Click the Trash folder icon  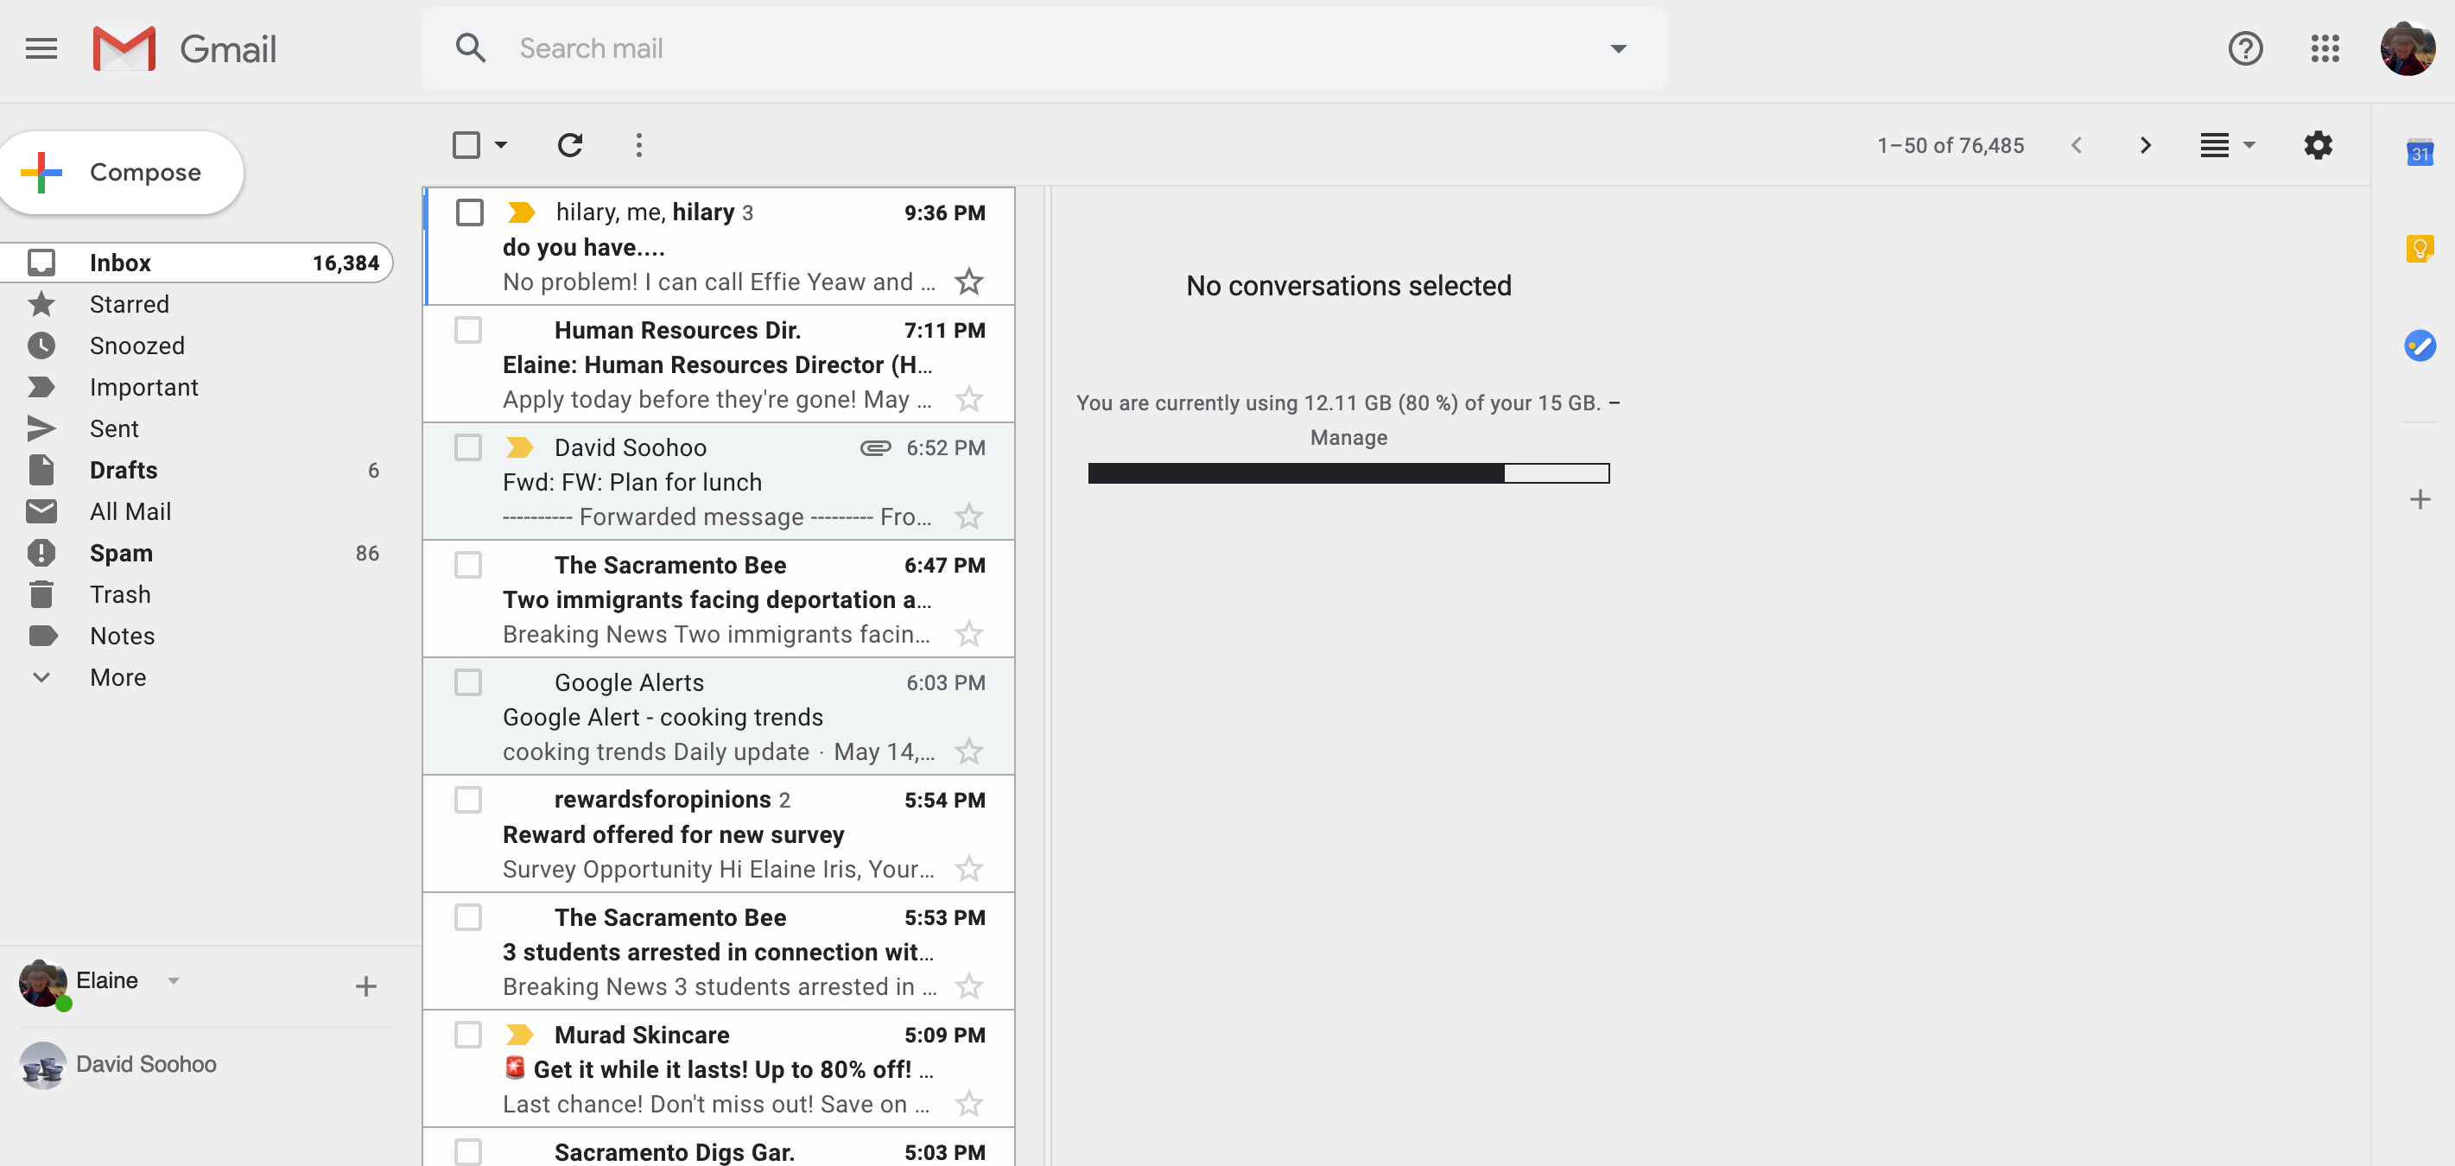[41, 593]
